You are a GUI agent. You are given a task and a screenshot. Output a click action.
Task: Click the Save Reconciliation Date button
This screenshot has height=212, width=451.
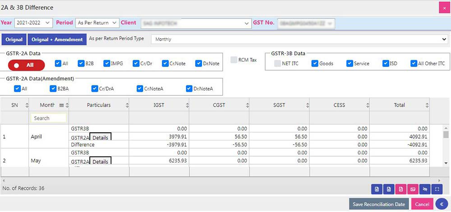point(378,204)
